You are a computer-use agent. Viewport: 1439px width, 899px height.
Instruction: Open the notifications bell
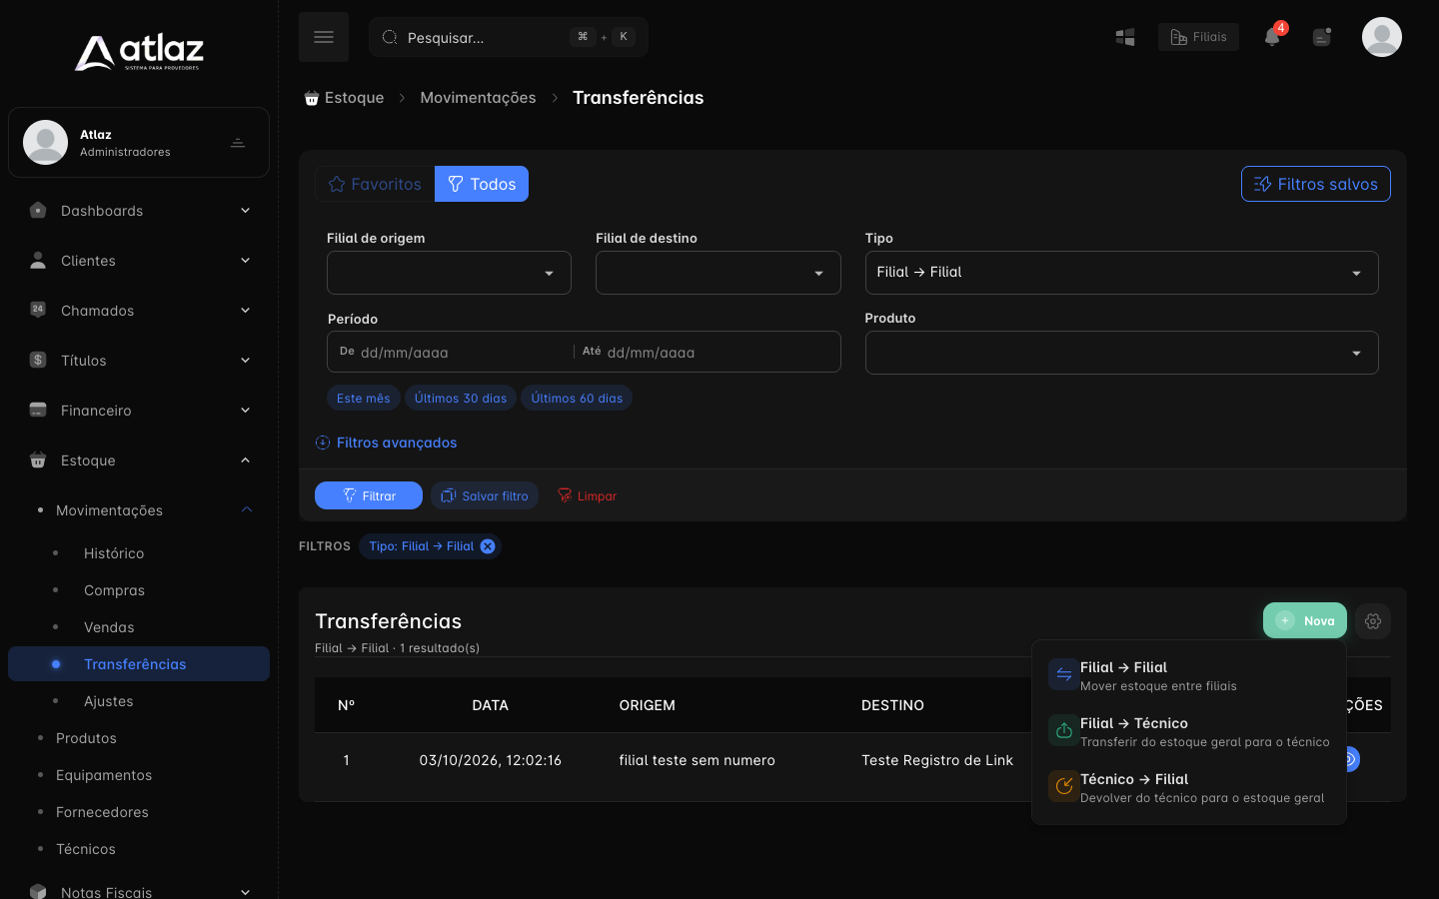(1272, 37)
